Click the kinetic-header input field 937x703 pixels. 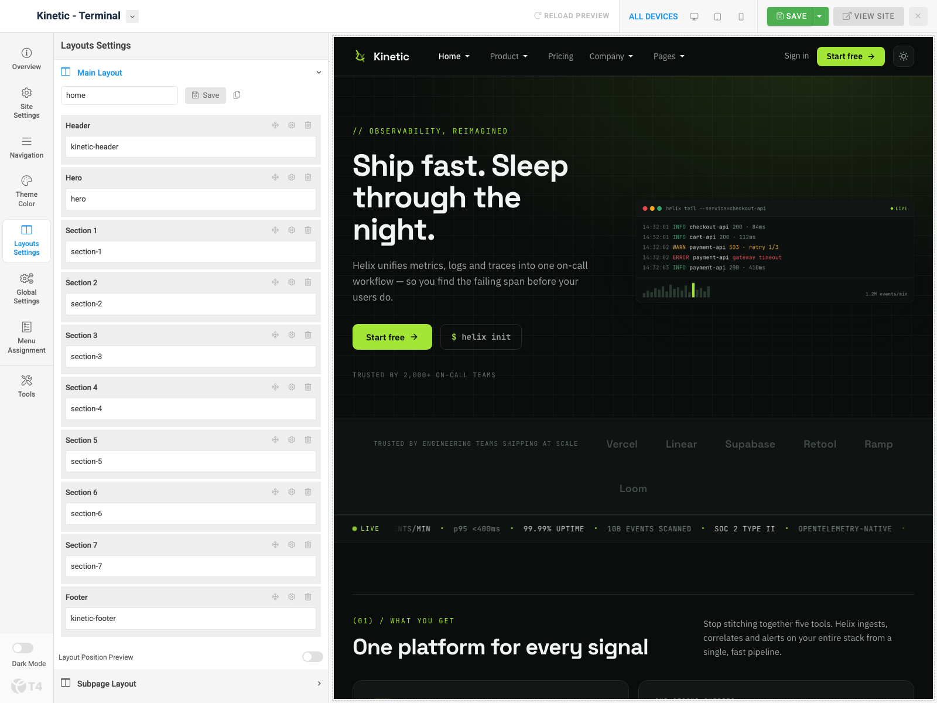pyautogui.click(x=191, y=147)
